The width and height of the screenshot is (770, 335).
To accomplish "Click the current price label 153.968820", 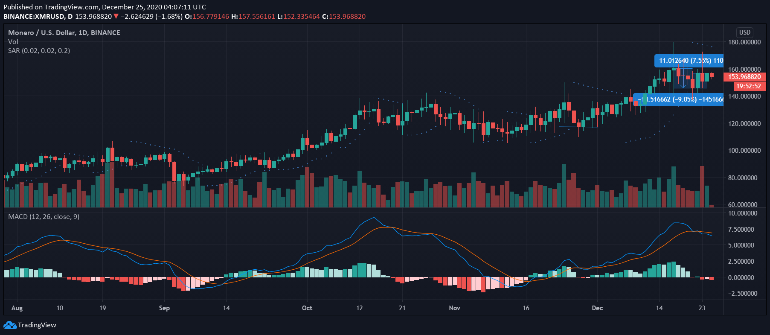I will pyautogui.click(x=744, y=77).
